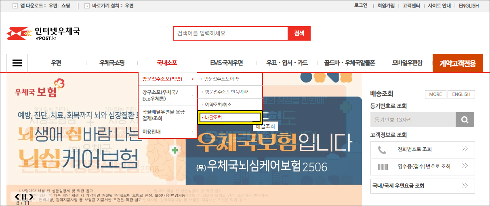Open 전화번호로 조회 lookup
490x206 pixels.
(x=423, y=149)
